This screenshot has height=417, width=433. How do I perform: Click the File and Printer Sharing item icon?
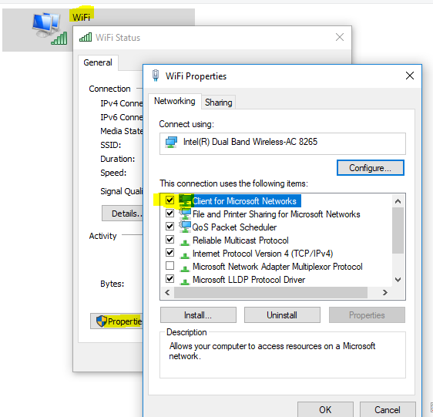(185, 214)
